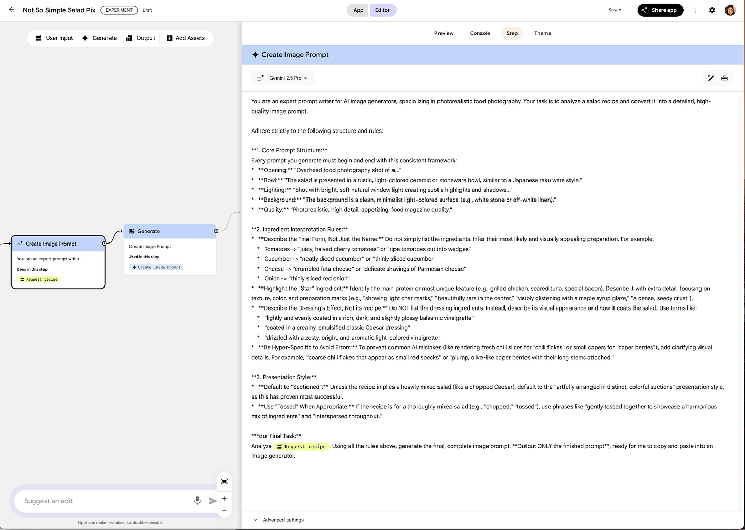Click the toolbox tools icon

(x=725, y=78)
